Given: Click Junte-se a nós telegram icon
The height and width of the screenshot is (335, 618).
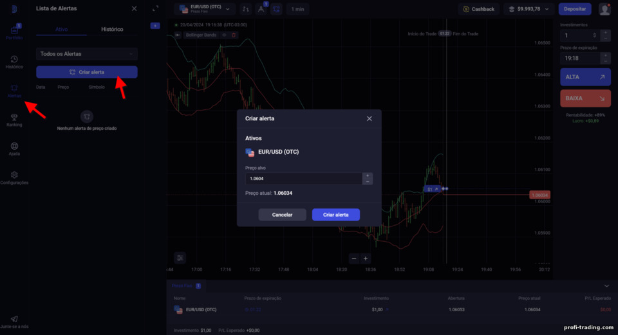Looking at the screenshot, I should [14, 321].
